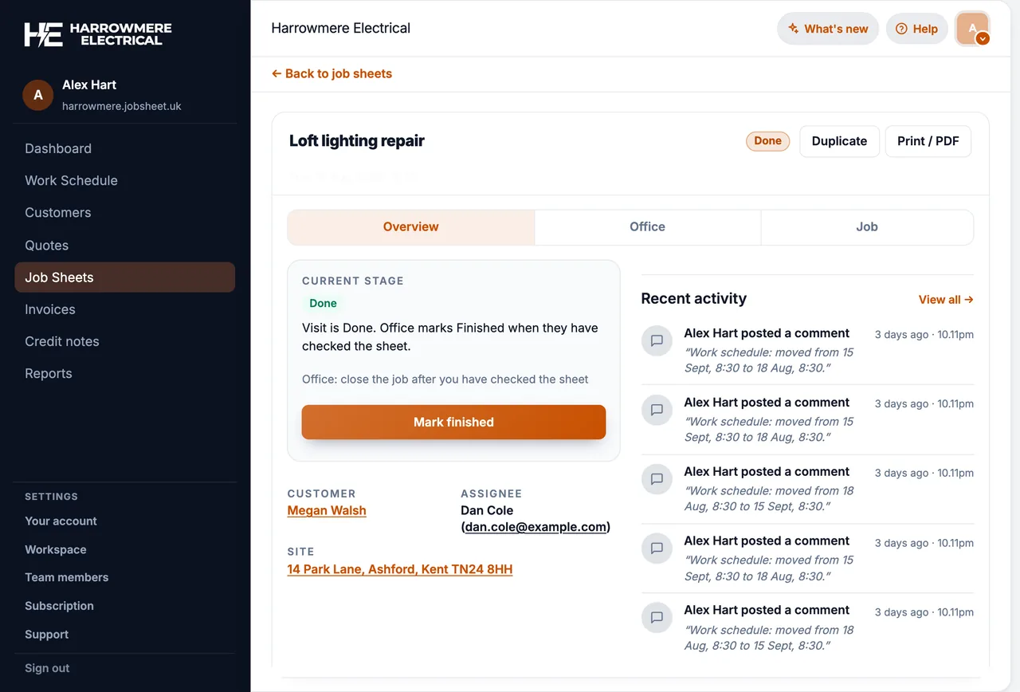Screen dimensions: 1020x692
Task: Open What's new announcements
Action: 828,29
